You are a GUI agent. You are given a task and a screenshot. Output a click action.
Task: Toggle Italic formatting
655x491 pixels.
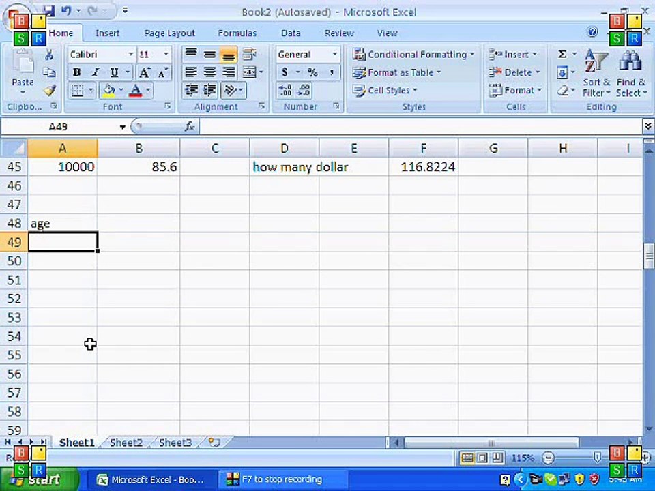(96, 72)
